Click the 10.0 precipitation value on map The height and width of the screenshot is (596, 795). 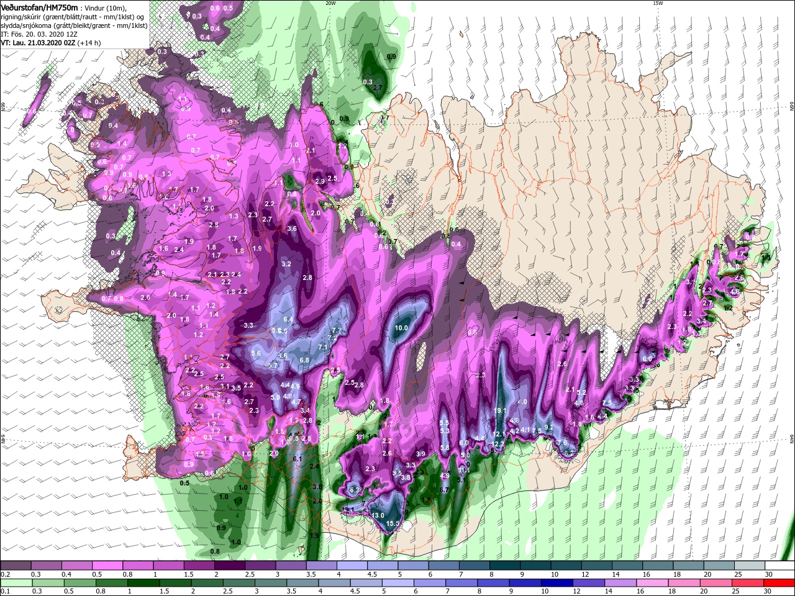pyautogui.click(x=401, y=328)
